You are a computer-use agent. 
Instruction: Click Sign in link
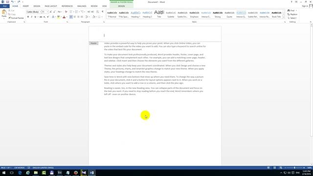coord(305,6)
